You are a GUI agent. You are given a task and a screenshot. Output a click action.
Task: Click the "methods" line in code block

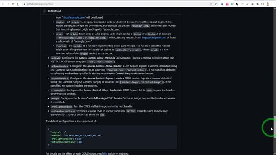(76, 136)
